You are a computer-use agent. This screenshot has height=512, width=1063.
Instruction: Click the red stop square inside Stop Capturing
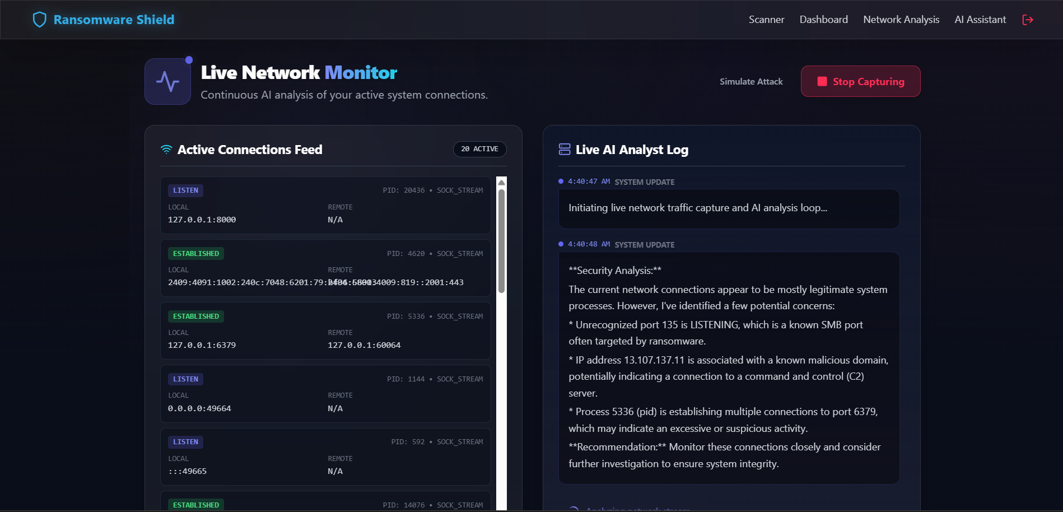(821, 81)
